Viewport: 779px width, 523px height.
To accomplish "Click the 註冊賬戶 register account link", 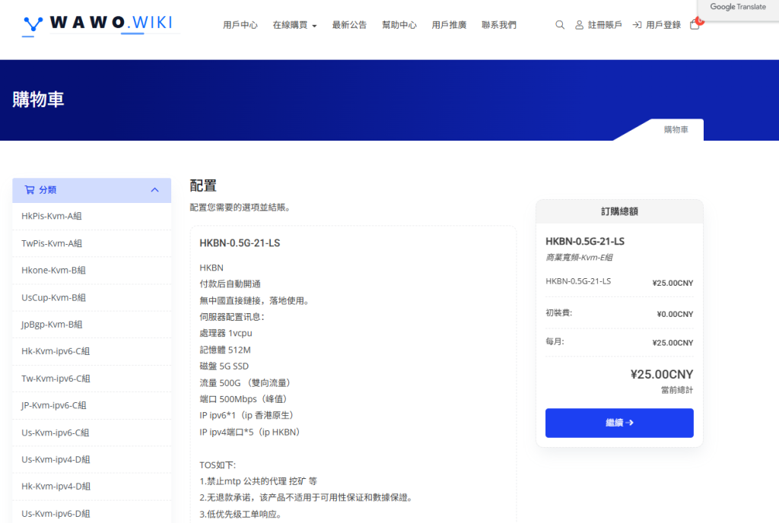I will tap(598, 25).
